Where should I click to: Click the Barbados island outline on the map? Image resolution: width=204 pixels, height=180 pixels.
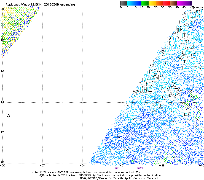[x=8, y=115]
